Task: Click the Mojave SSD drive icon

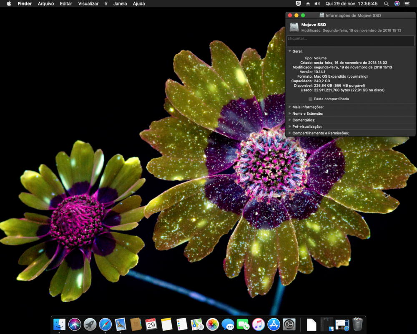Action: [294, 27]
